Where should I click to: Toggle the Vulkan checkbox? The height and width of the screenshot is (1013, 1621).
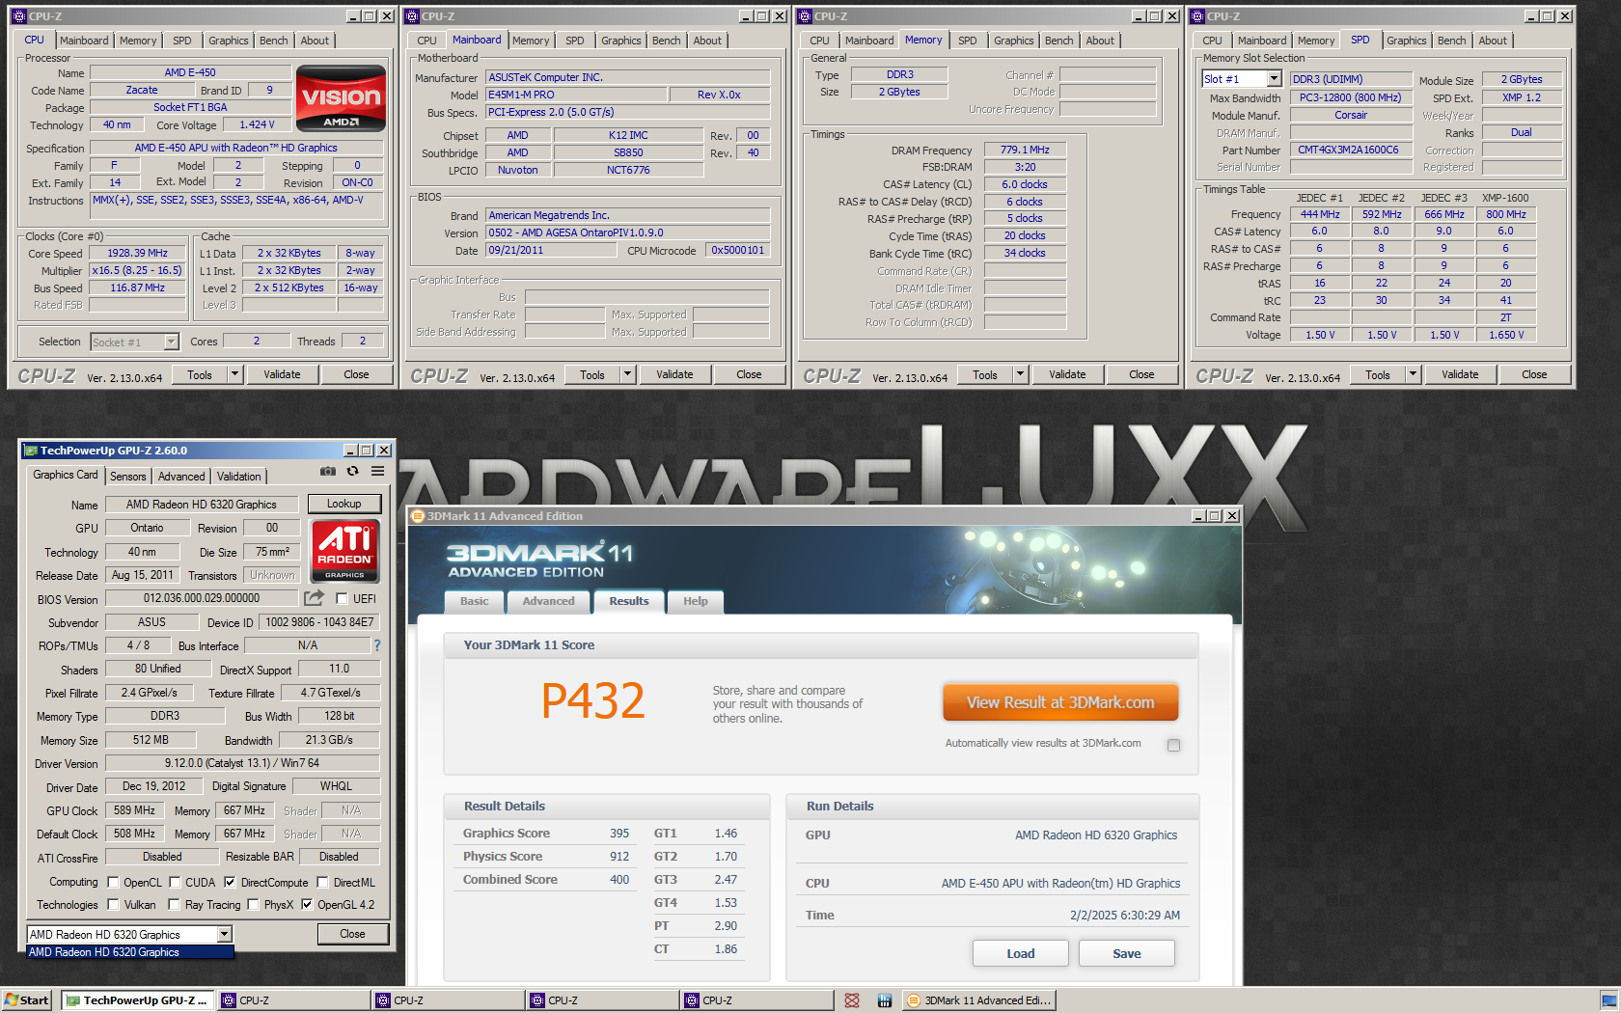click(114, 905)
